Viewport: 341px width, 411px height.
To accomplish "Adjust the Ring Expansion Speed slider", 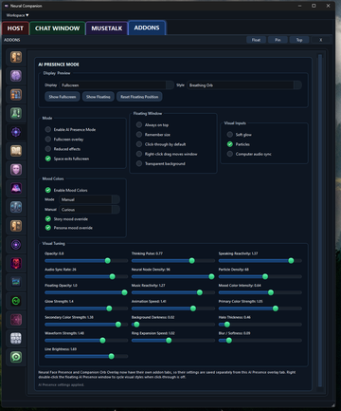I will tap(173, 341).
